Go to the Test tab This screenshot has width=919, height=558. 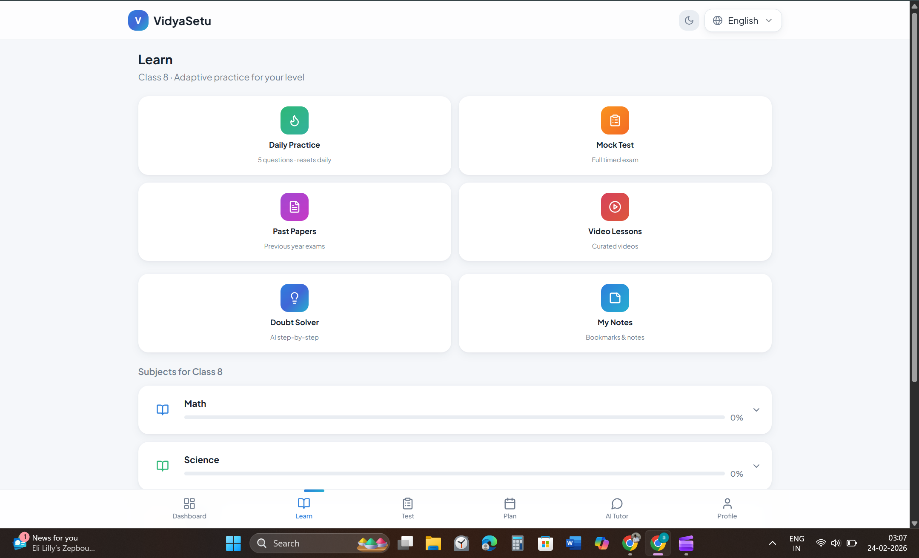pos(407,508)
